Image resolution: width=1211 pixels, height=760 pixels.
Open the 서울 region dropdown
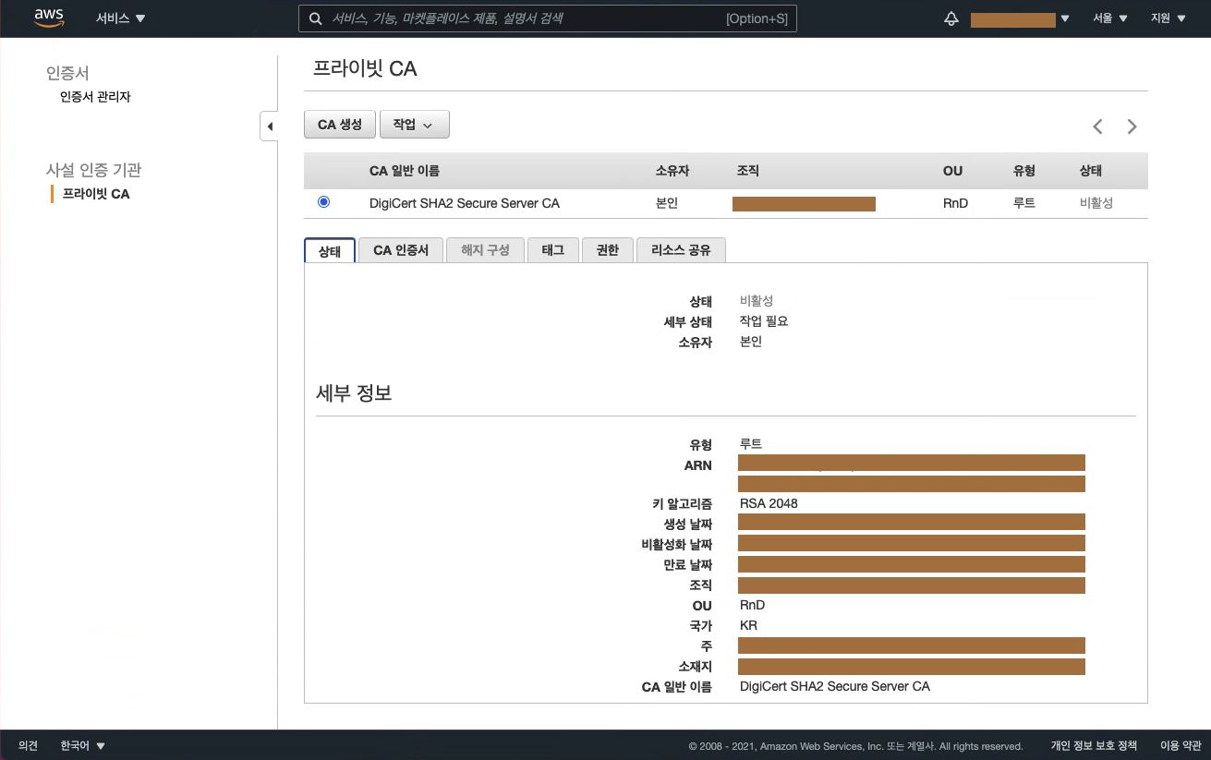pos(1109,18)
